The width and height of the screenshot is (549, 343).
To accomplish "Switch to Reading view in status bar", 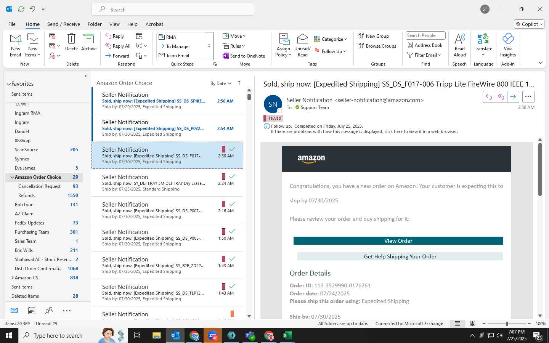I will pyautogui.click(x=473, y=324).
